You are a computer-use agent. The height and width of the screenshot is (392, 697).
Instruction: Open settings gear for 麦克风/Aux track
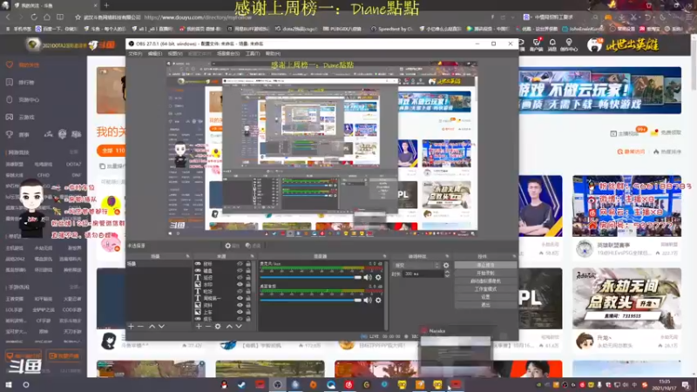(378, 277)
